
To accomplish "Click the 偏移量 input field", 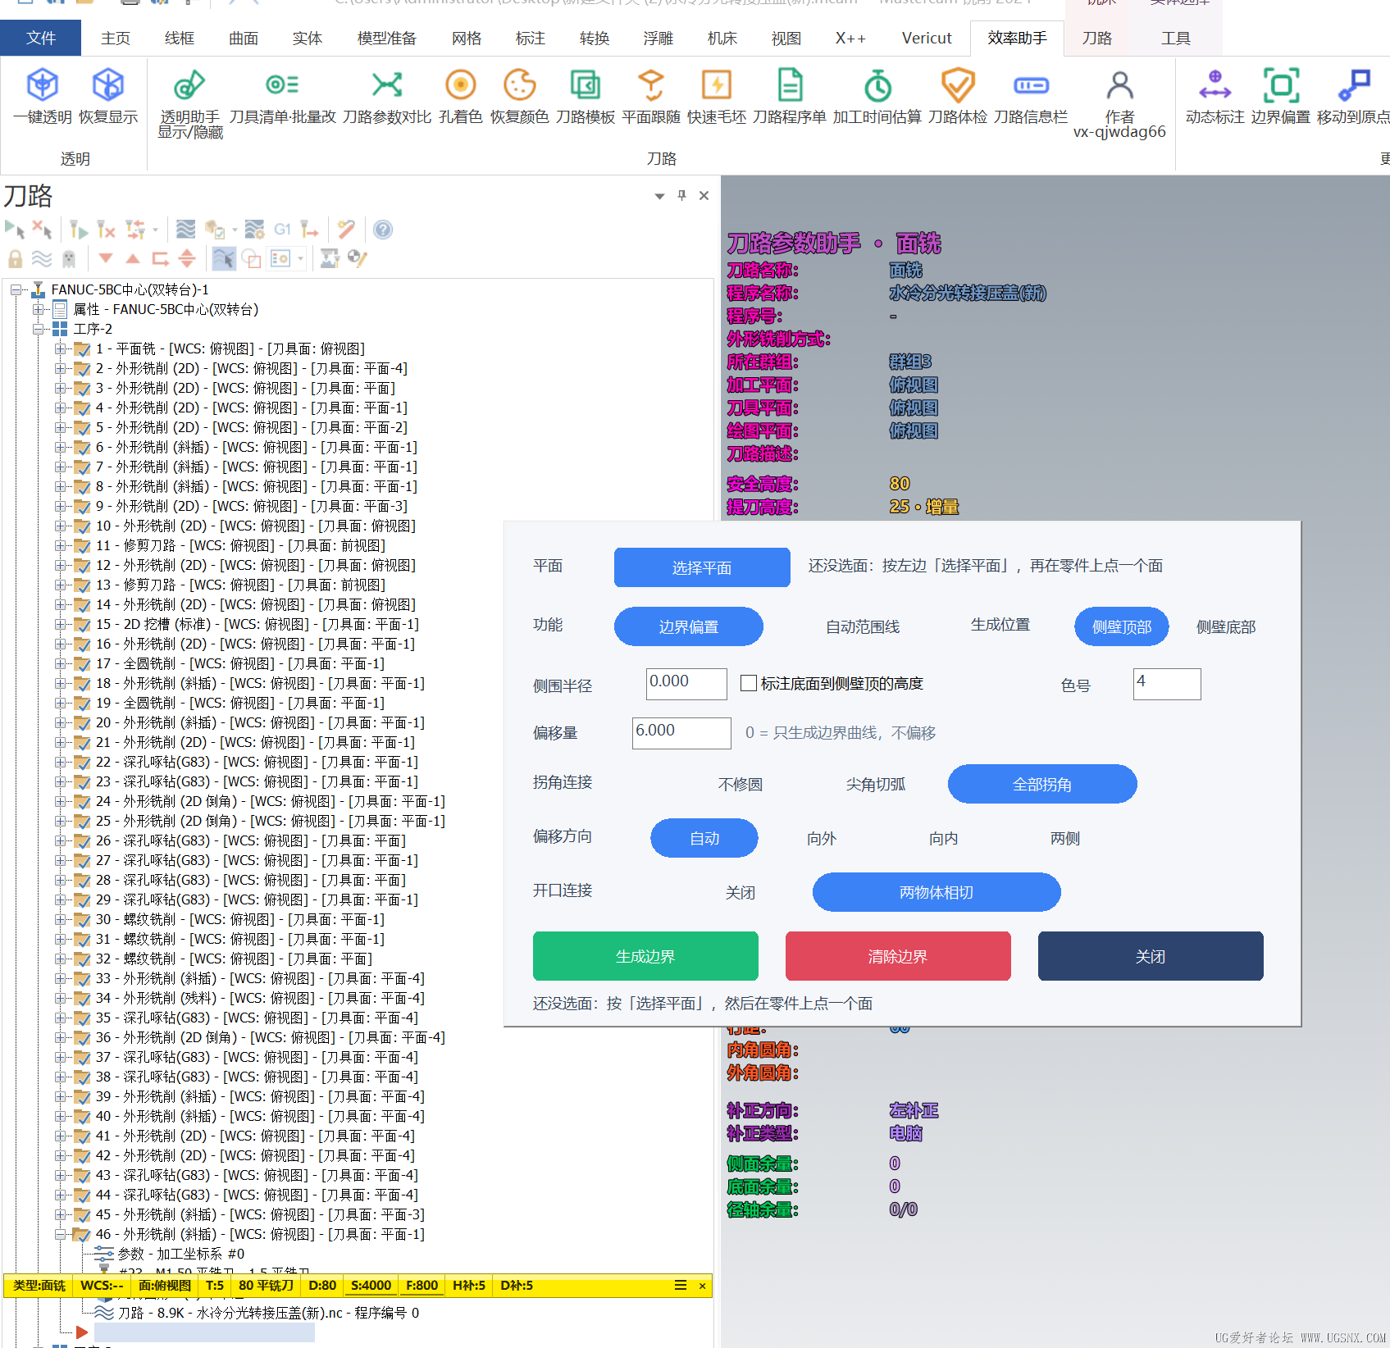I will pos(681,733).
